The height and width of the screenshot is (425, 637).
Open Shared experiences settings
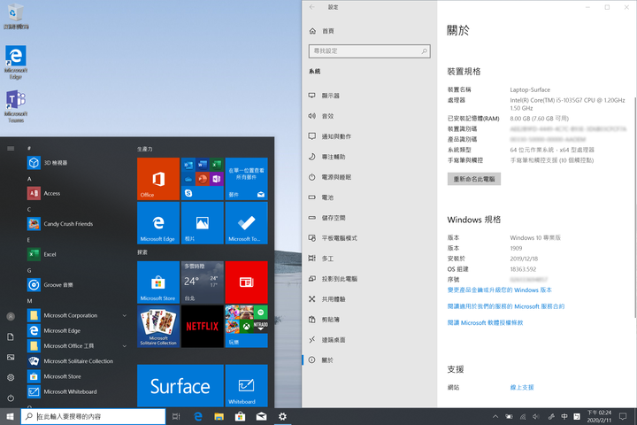tap(370, 299)
